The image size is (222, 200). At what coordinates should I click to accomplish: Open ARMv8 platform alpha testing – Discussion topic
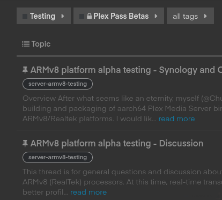(x=117, y=144)
